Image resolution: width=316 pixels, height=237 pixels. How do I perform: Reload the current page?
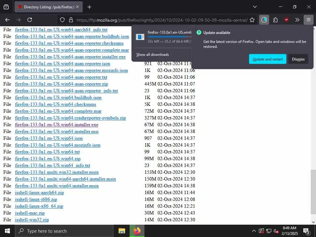point(30,20)
